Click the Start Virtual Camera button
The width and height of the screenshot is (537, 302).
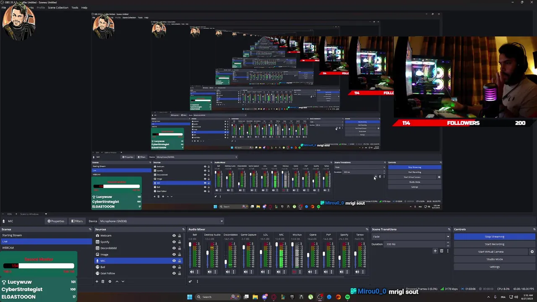click(491, 252)
